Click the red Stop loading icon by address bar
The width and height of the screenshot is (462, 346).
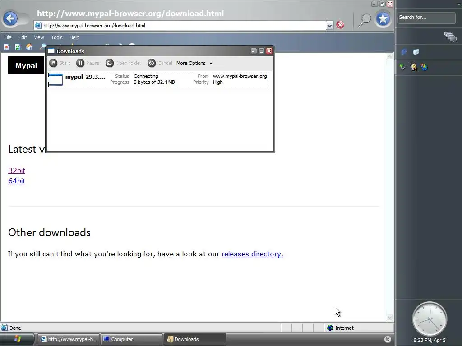tap(340, 25)
